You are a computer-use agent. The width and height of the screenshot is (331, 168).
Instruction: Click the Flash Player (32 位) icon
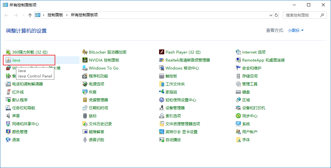coord(162,52)
